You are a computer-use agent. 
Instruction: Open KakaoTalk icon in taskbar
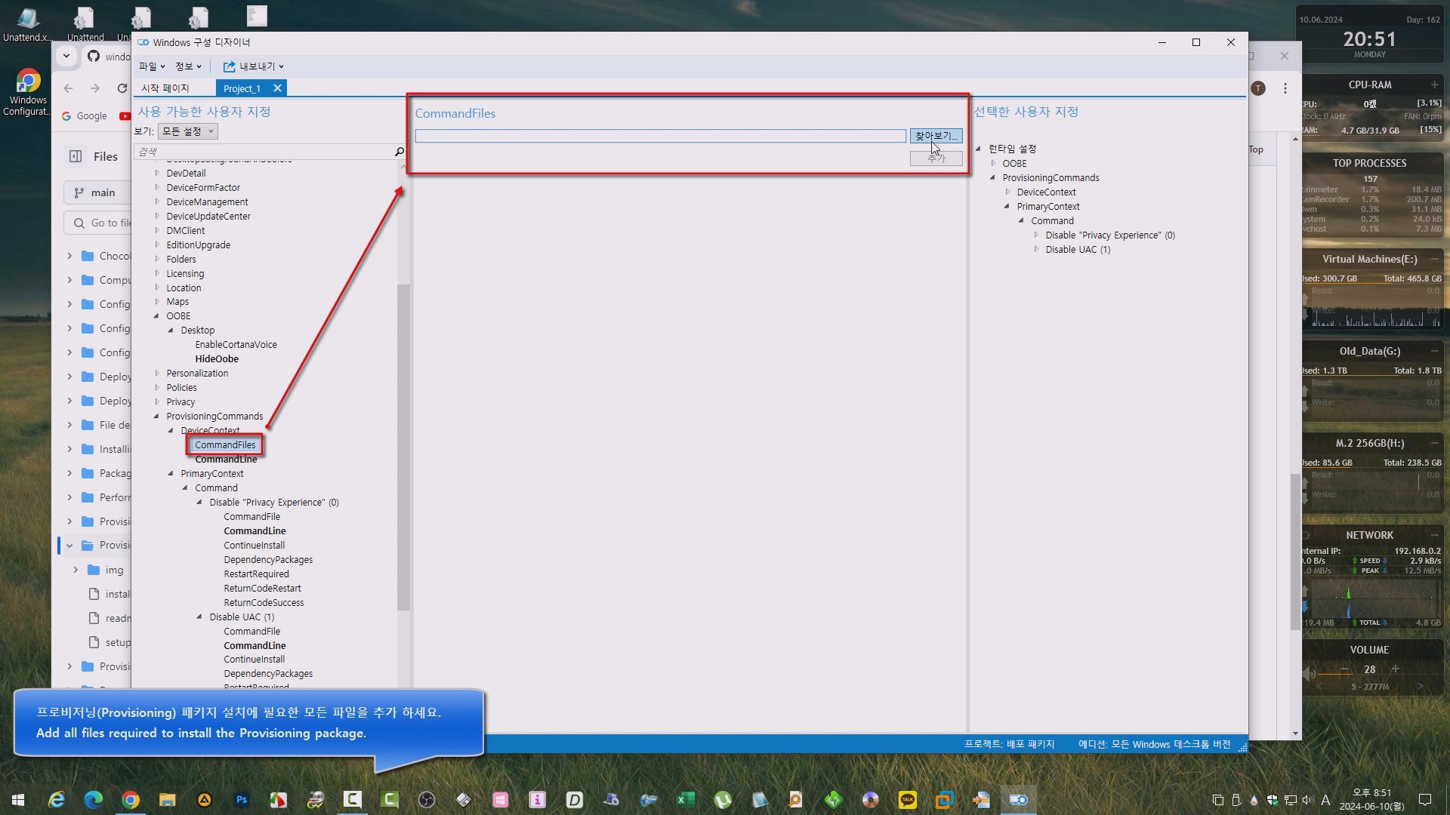pyautogui.click(x=907, y=800)
